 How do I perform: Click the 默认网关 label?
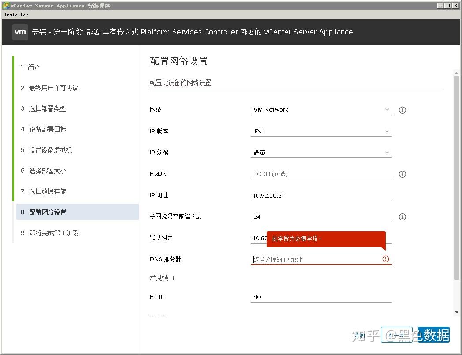click(x=161, y=238)
